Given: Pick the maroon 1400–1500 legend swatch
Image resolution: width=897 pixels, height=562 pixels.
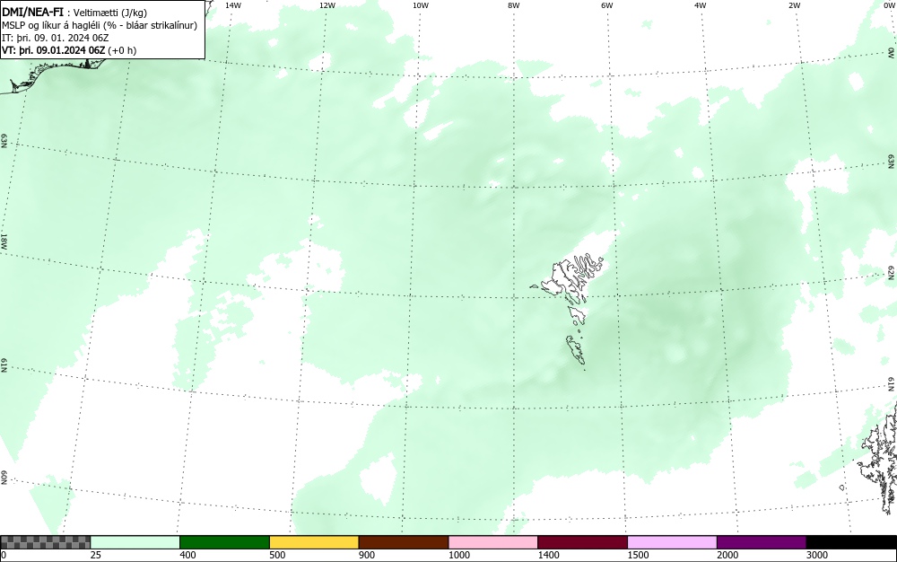Looking at the screenshot, I should pos(582,542).
